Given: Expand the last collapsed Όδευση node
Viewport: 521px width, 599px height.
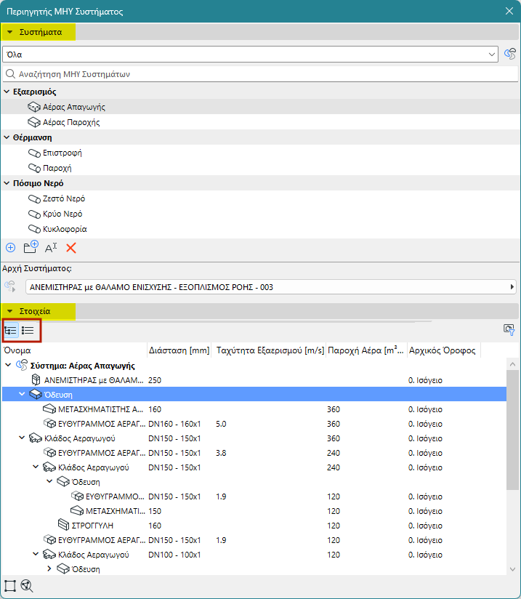Looking at the screenshot, I should [49, 568].
